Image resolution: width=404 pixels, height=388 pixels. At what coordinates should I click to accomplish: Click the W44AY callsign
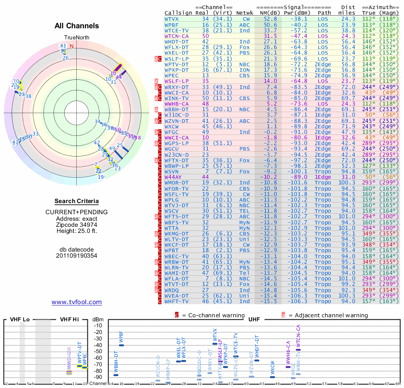173,177
